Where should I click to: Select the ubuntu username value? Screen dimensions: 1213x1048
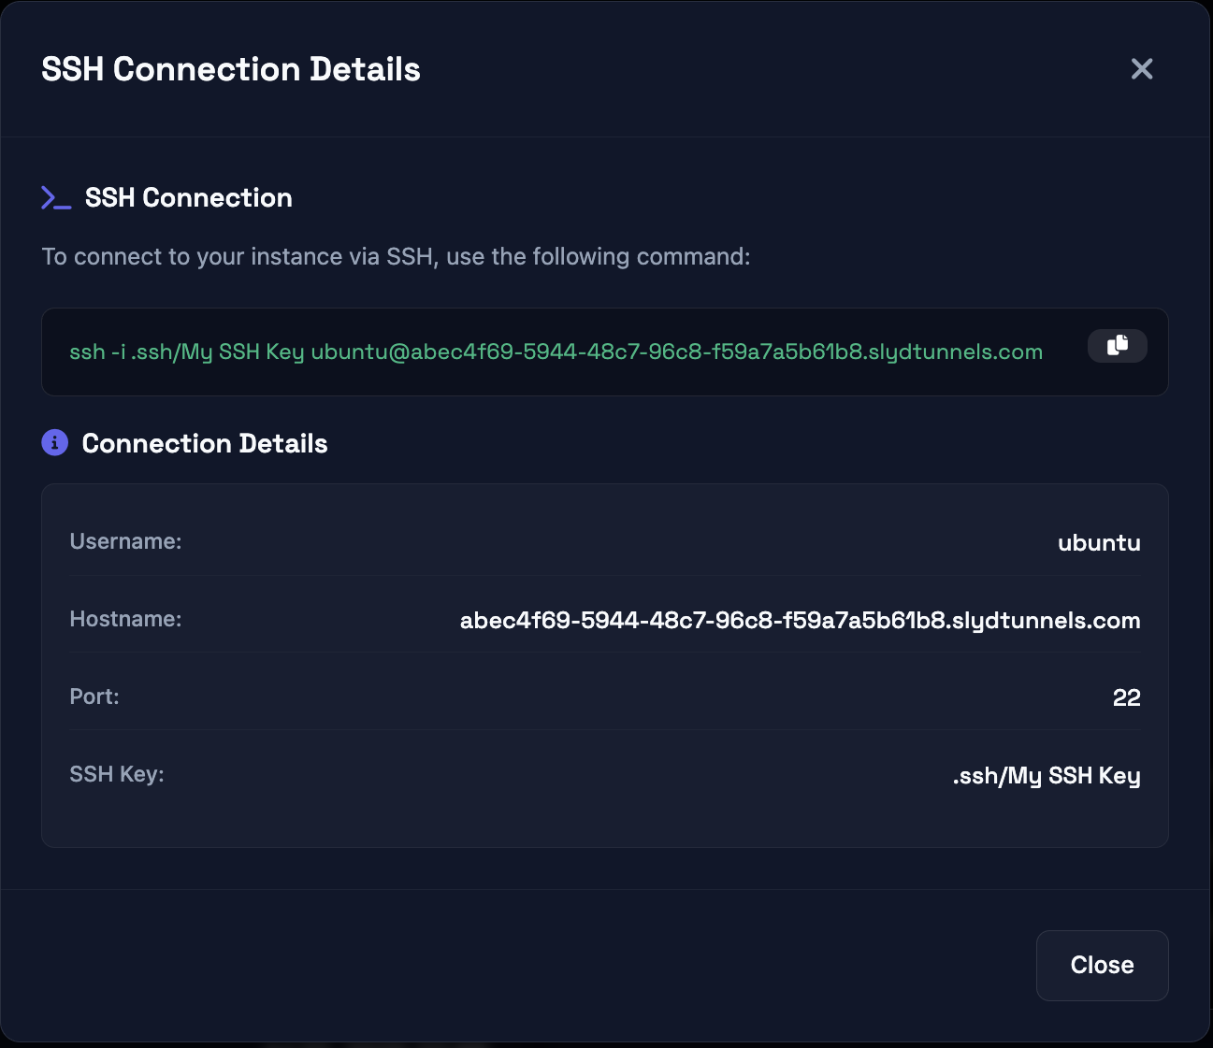click(x=1099, y=542)
